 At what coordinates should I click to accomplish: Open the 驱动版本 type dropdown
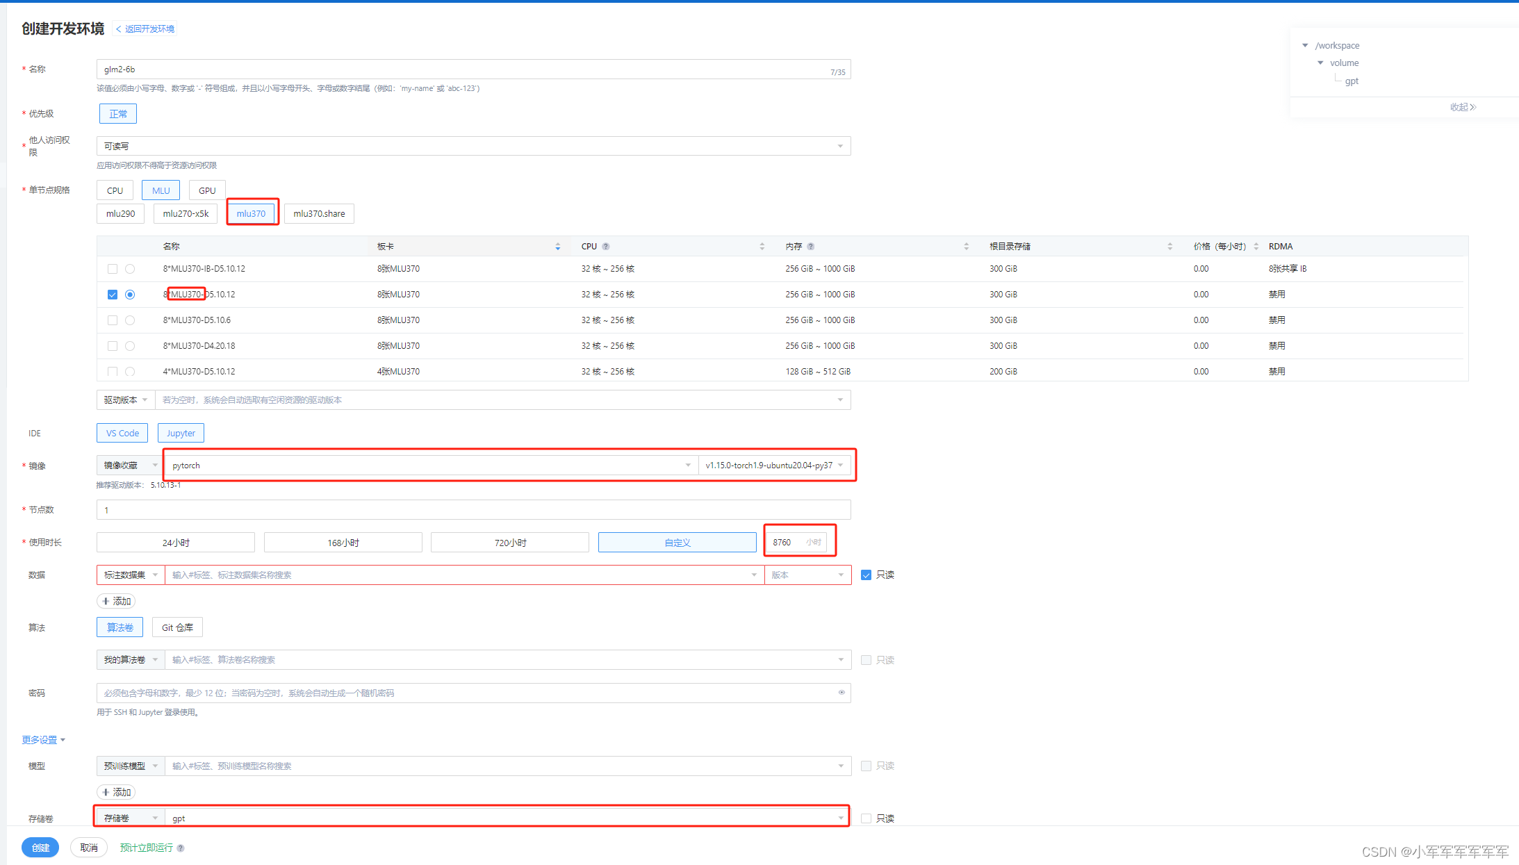(x=126, y=400)
